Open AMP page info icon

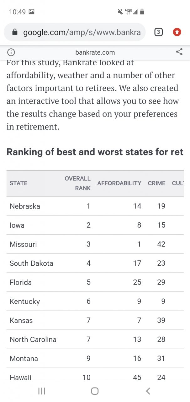[11, 52]
